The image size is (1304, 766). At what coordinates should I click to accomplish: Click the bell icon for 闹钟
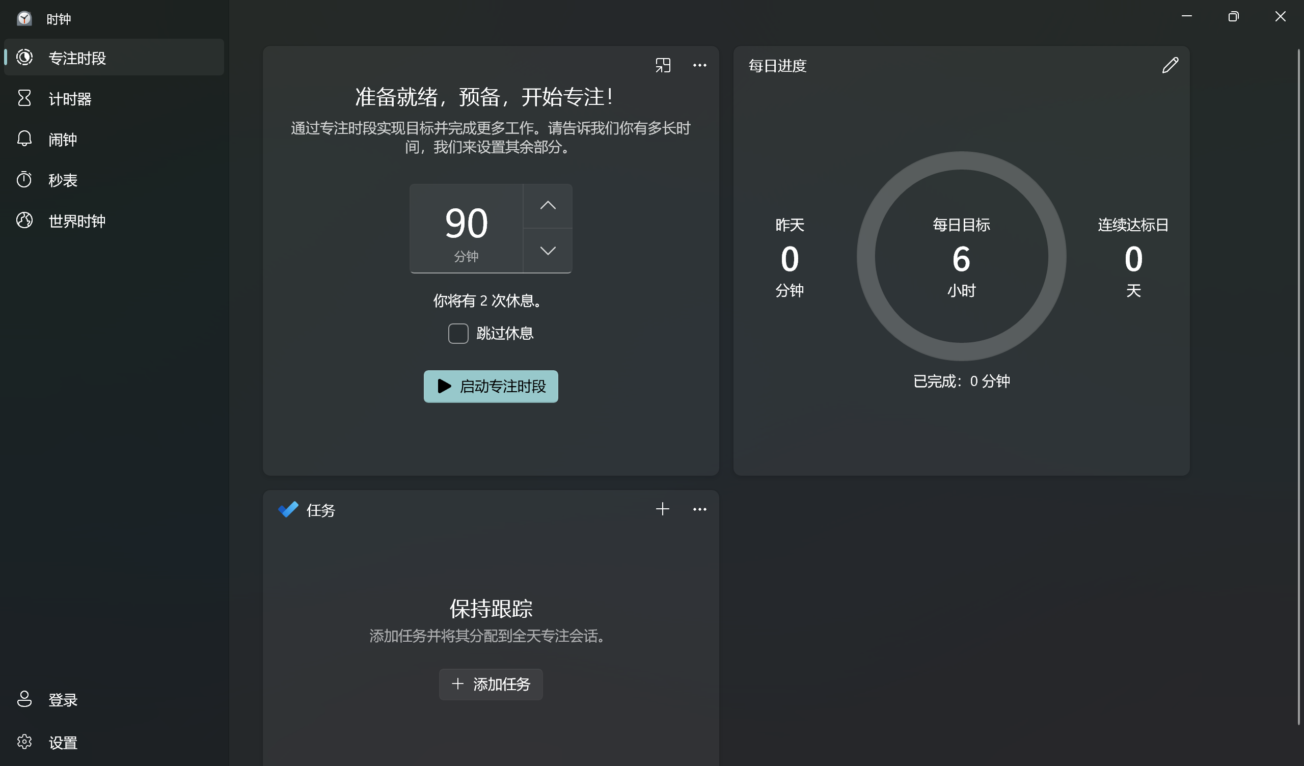click(24, 139)
